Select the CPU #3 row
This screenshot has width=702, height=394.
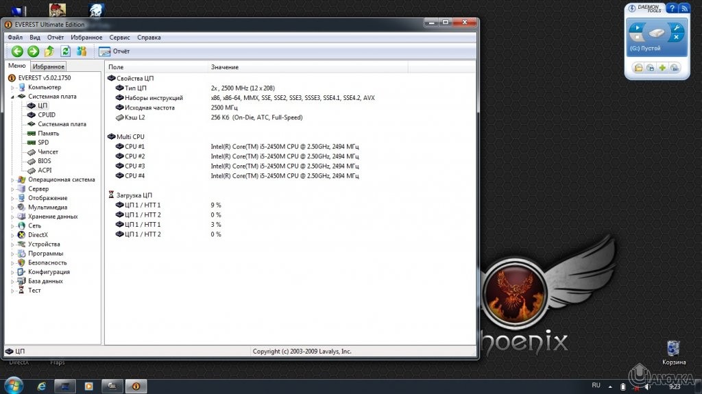[x=290, y=166]
